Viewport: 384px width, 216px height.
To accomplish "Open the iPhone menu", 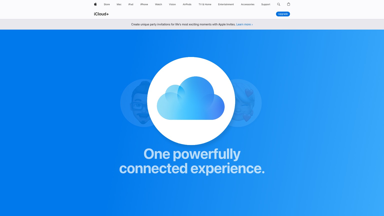I will 144,4.
